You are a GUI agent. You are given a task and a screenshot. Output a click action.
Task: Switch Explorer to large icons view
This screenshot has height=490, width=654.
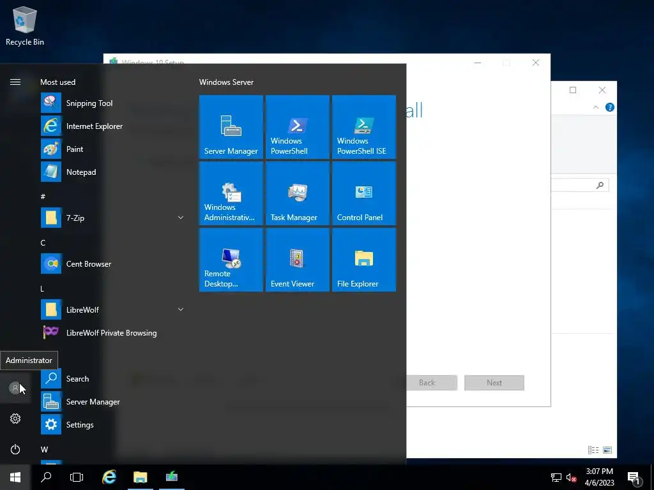607,450
